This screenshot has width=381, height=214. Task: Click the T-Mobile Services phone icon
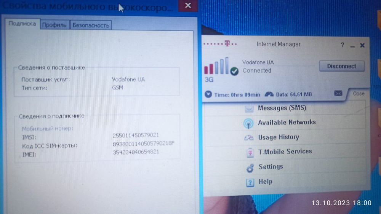click(250, 153)
